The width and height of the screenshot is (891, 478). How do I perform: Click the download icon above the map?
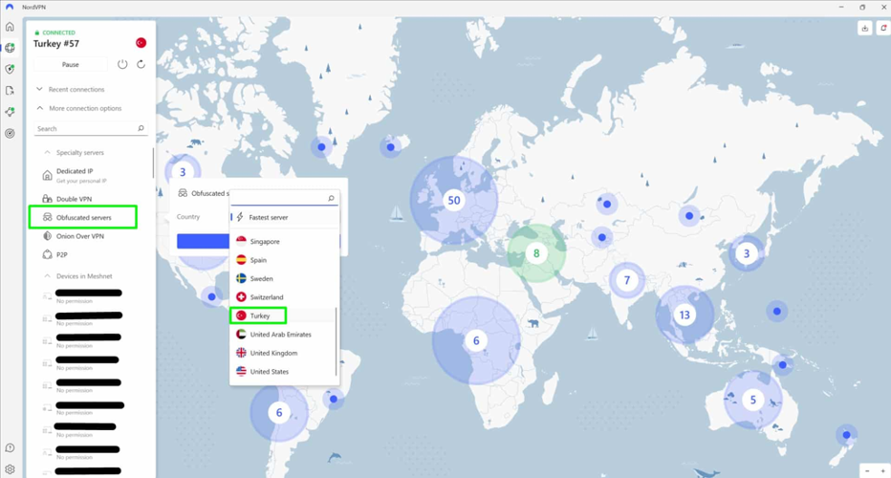click(864, 29)
